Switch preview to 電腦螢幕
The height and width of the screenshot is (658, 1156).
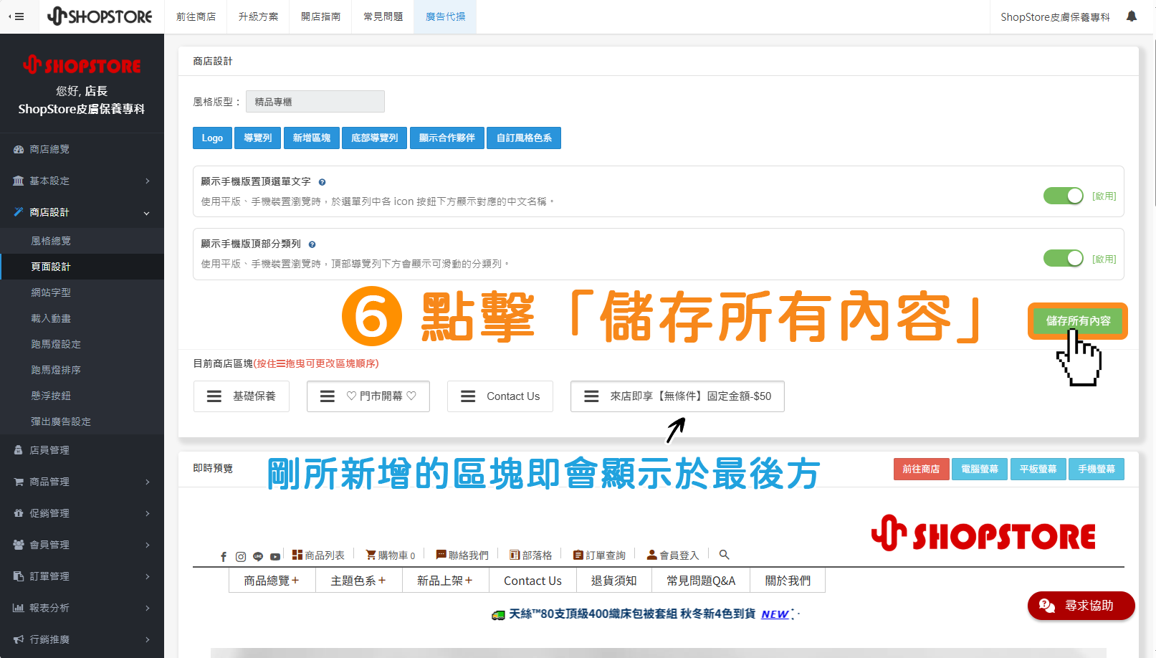click(980, 469)
